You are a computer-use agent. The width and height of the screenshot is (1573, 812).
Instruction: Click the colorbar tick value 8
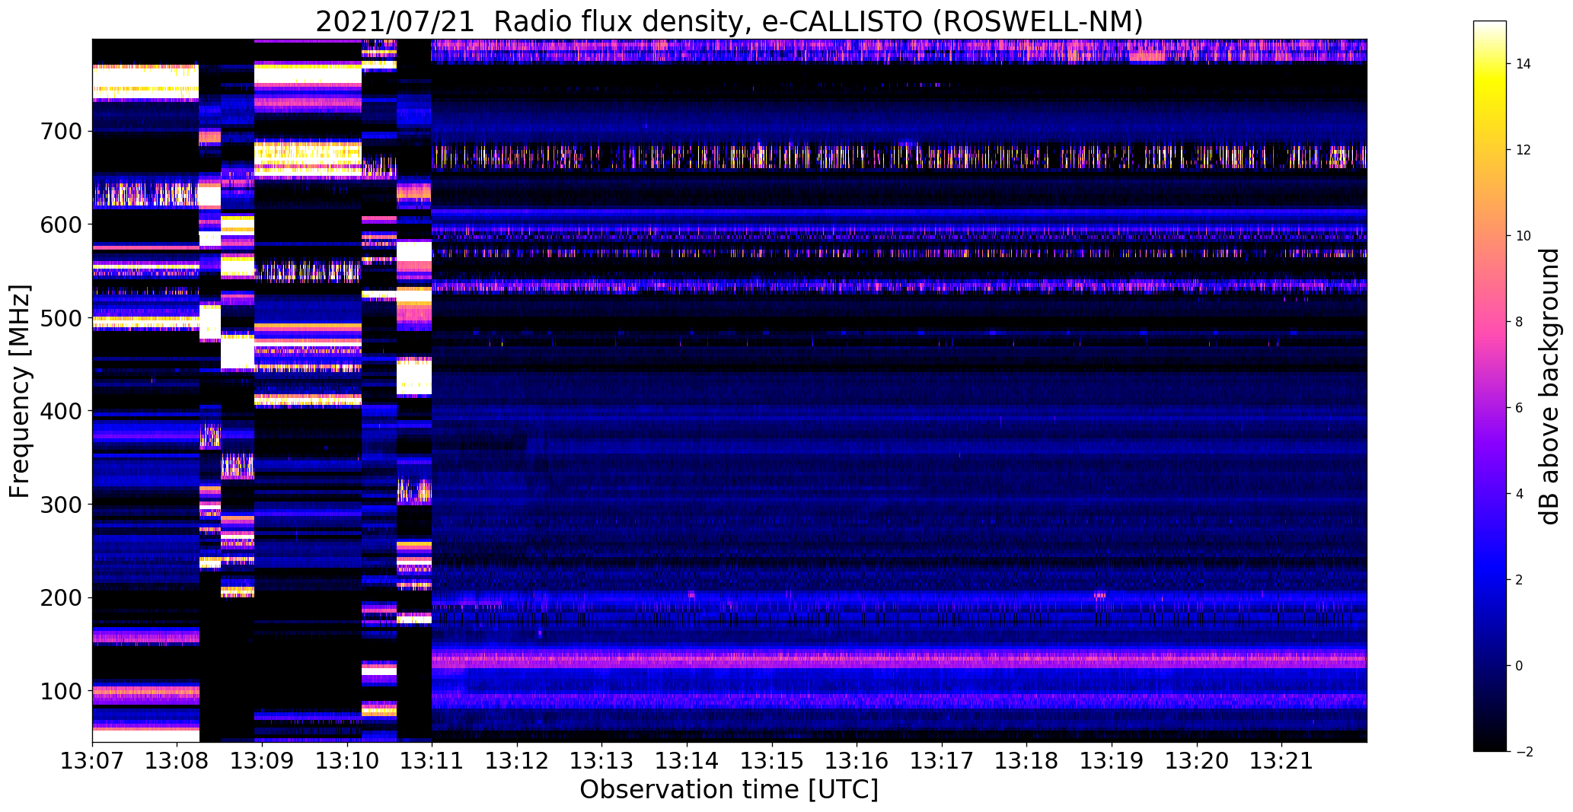coord(1520,322)
